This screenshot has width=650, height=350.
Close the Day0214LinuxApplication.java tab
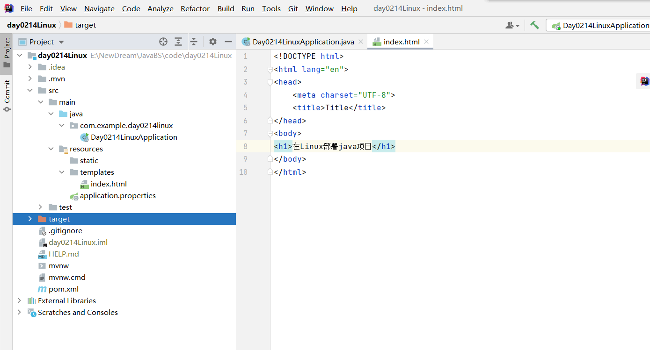click(361, 42)
